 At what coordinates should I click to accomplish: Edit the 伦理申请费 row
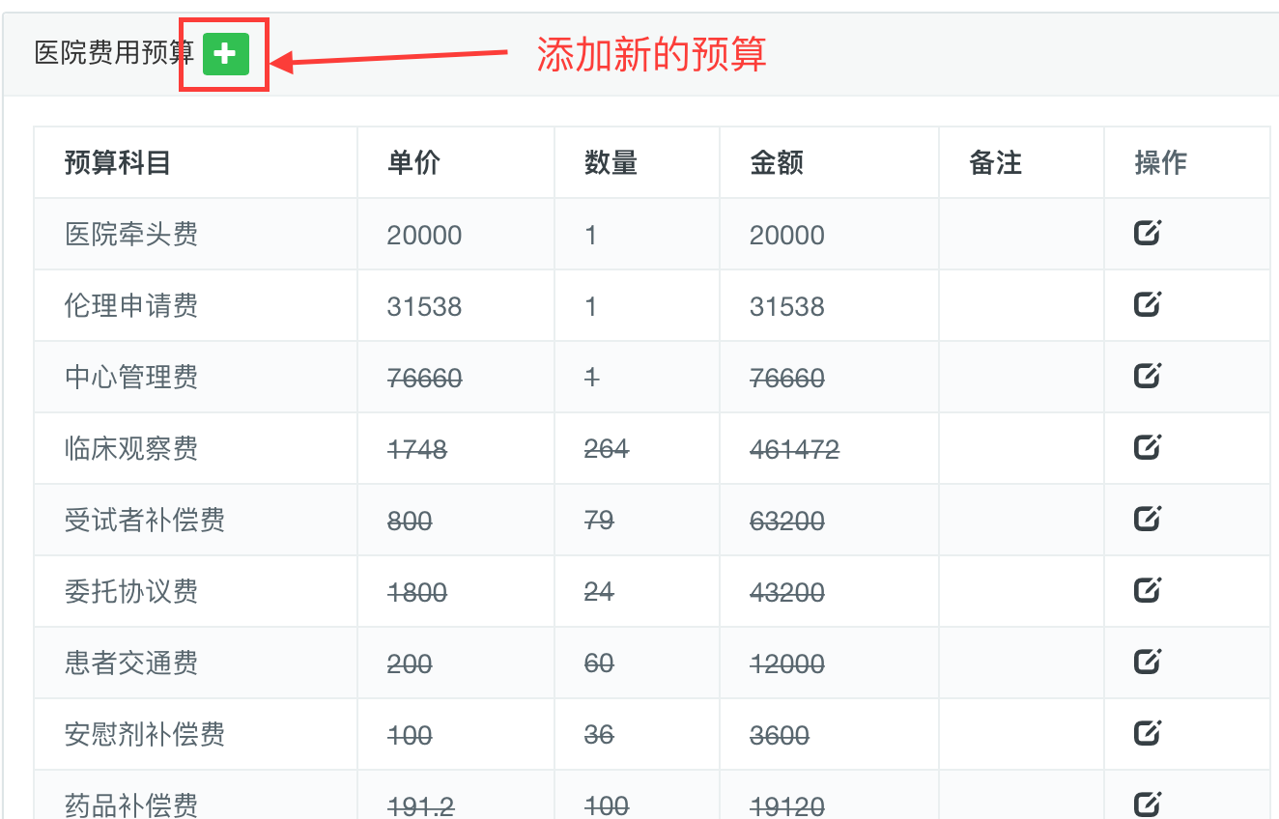(x=1147, y=304)
